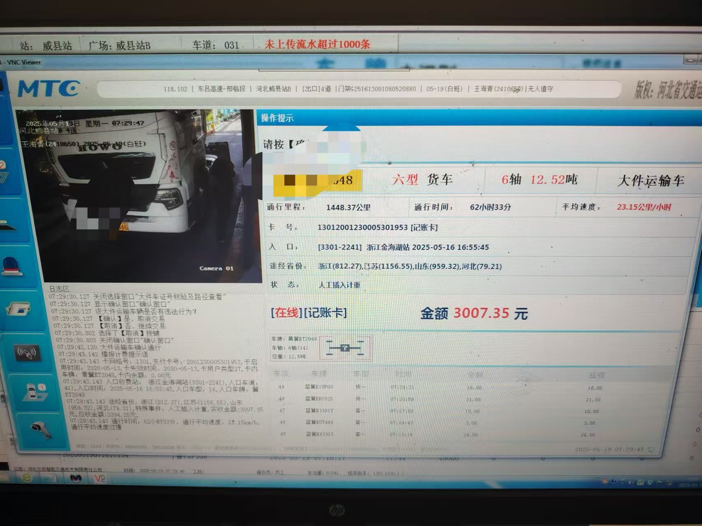Open the VNC Viewer taskbar icon
The width and height of the screenshot is (702, 526).
(x=100, y=478)
